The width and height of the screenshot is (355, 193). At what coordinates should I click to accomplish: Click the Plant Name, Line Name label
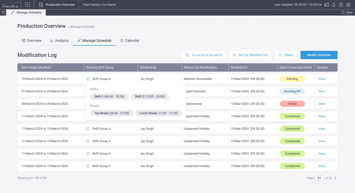99,5
